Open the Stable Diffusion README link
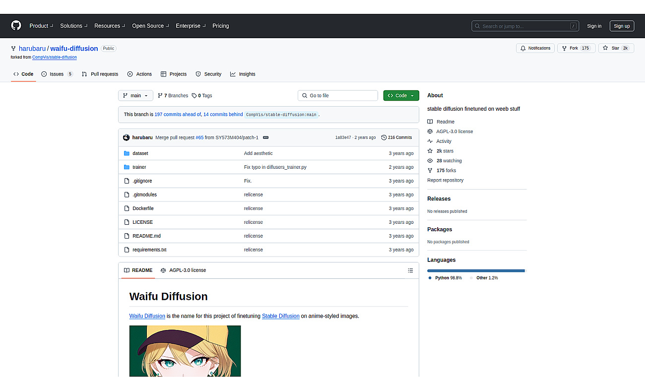 click(281, 316)
